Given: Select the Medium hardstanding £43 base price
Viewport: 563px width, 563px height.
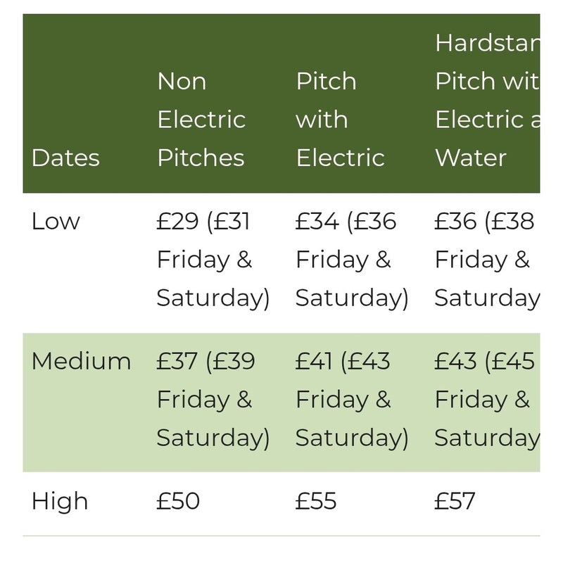Looking at the screenshot, I should click(x=455, y=362).
